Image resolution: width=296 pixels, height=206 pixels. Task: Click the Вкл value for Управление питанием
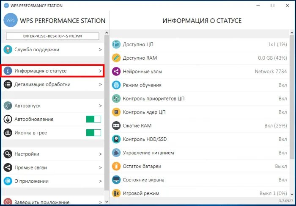(283, 153)
